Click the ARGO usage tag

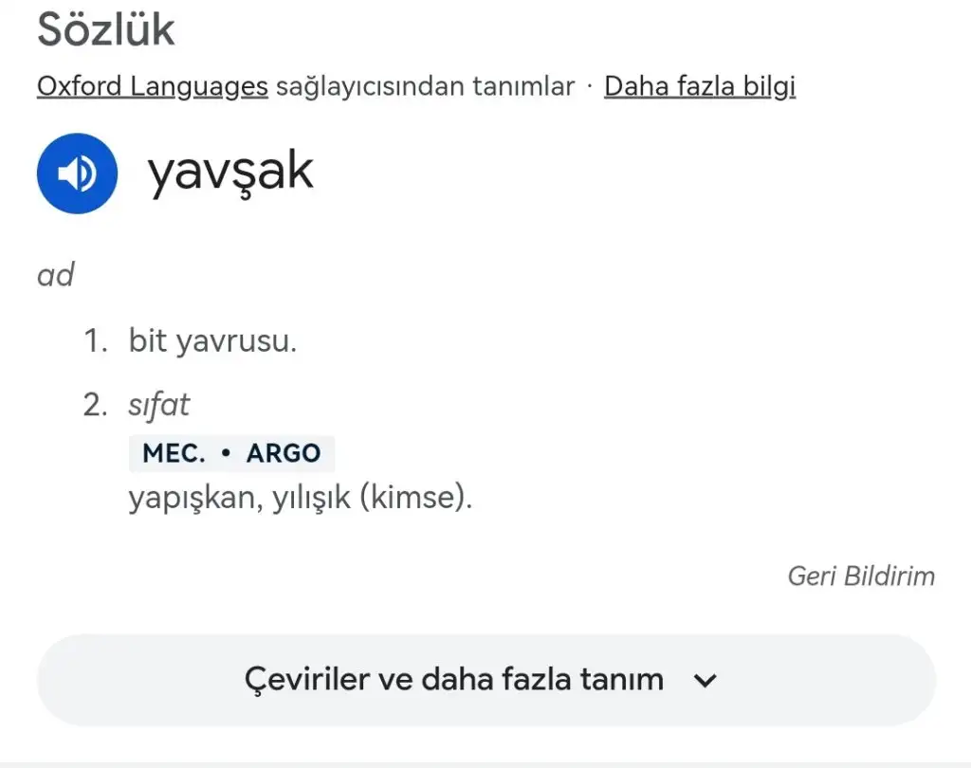[284, 453]
